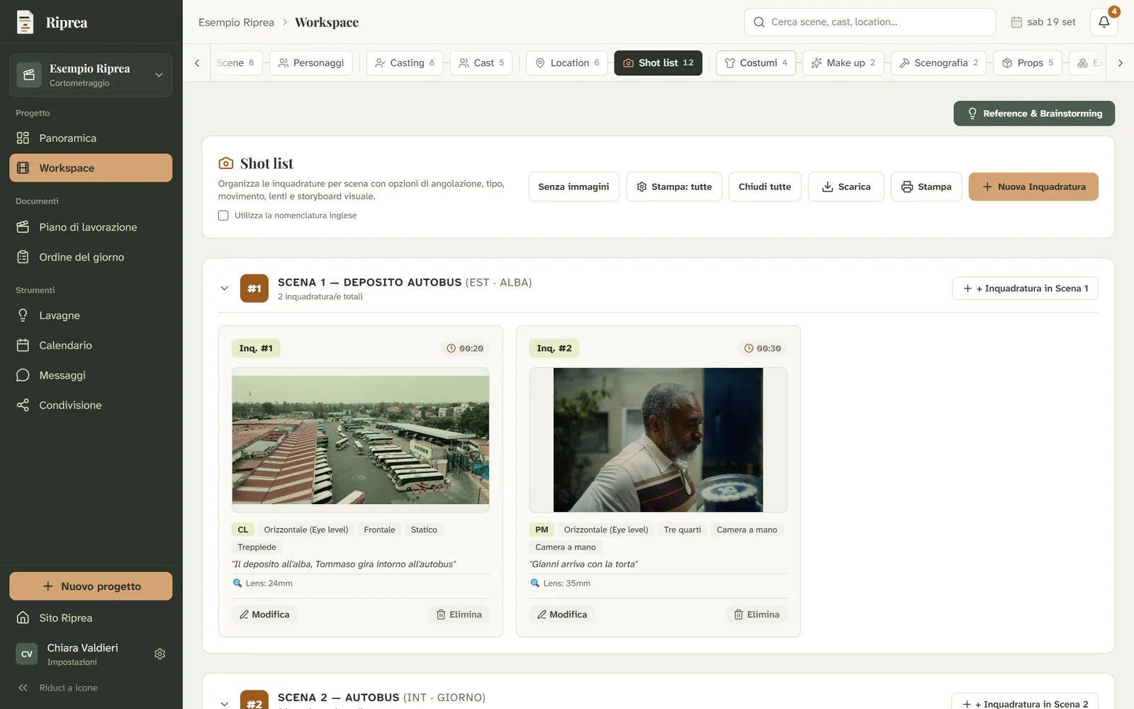The height and width of the screenshot is (709, 1134).
Task: Click Nuova Inquadratura button
Action: (x=1033, y=186)
